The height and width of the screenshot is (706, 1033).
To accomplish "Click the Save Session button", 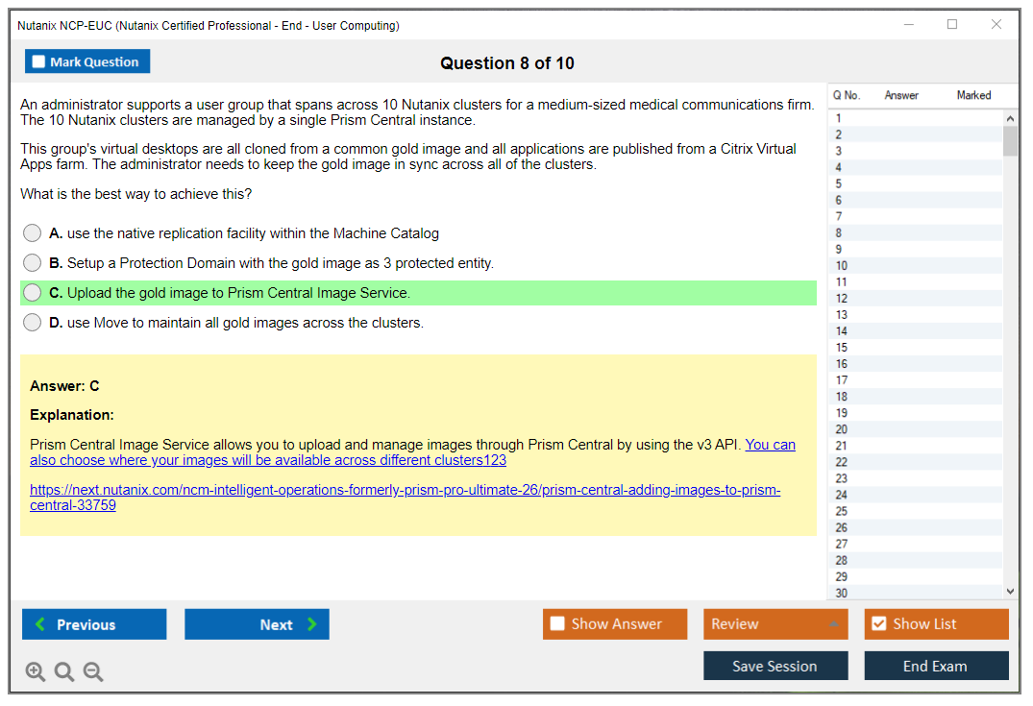I will 775,666.
